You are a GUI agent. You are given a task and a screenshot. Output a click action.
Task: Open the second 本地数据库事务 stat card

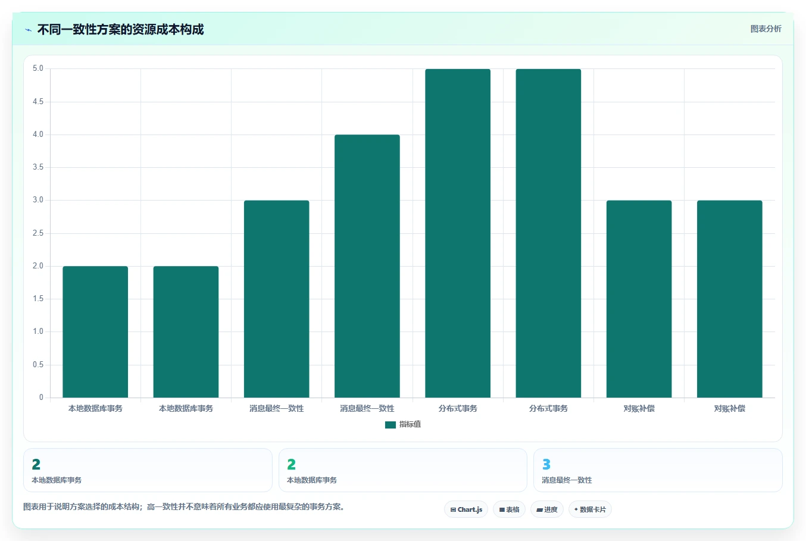tap(403, 470)
